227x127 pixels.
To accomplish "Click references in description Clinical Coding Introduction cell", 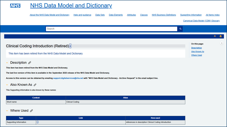I will pyautogui.click(x=155, y=122).
